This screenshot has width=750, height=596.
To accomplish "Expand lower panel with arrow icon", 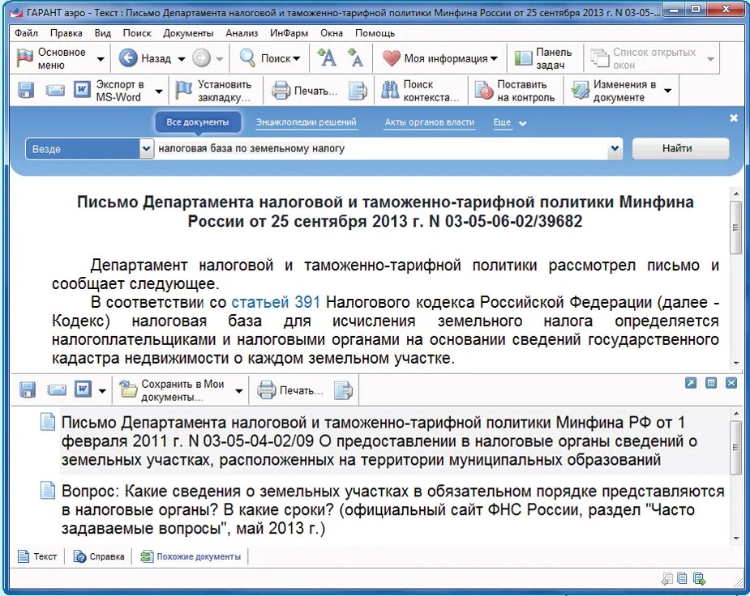I will click(691, 382).
